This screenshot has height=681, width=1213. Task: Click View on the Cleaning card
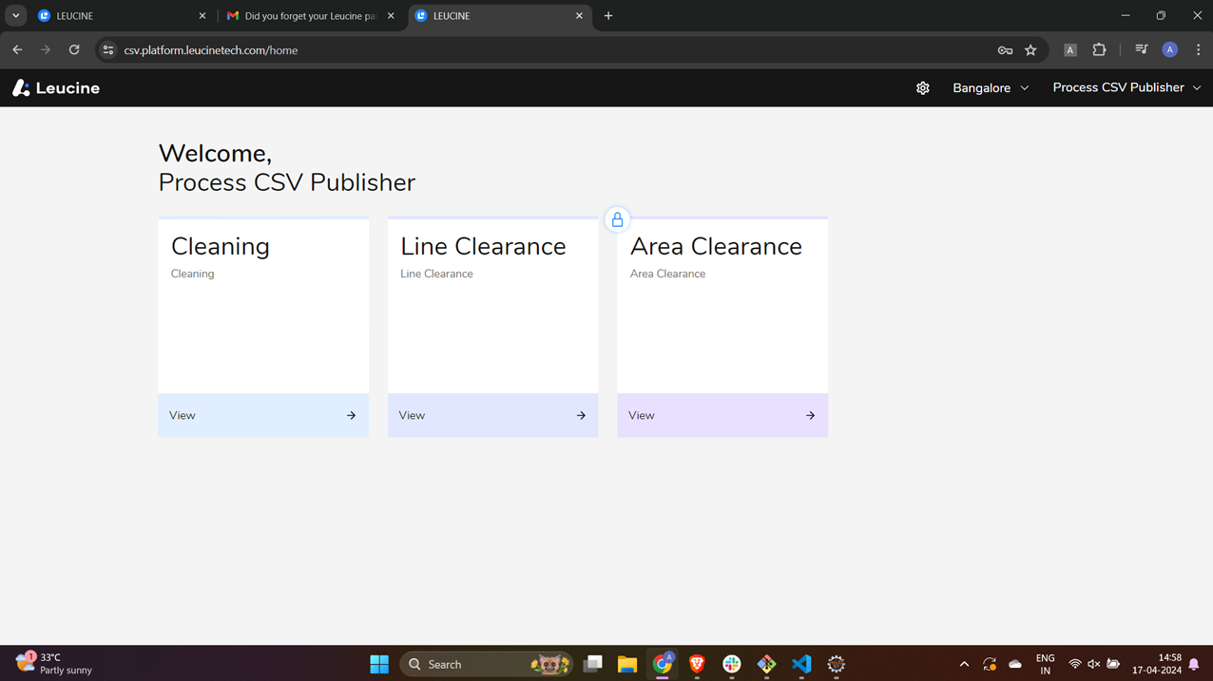[x=263, y=415]
